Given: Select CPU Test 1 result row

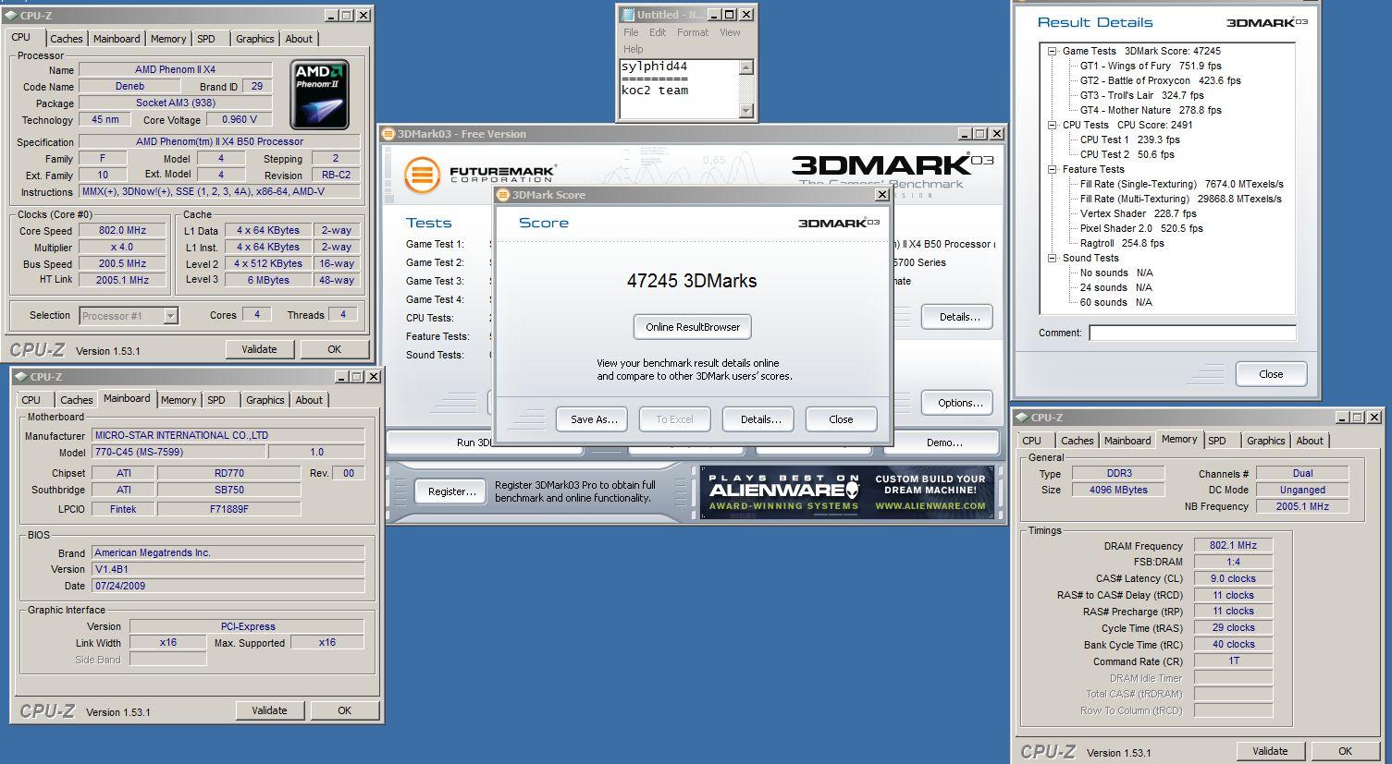Looking at the screenshot, I should tap(1129, 140).
